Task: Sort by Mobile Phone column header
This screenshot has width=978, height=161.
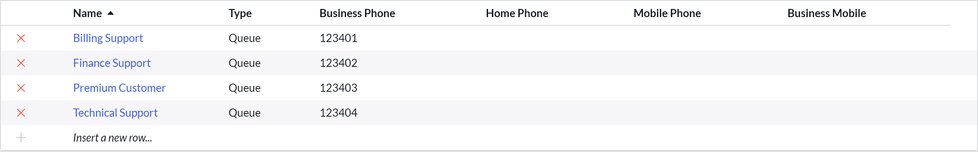Action: click(x=667, y=13)
